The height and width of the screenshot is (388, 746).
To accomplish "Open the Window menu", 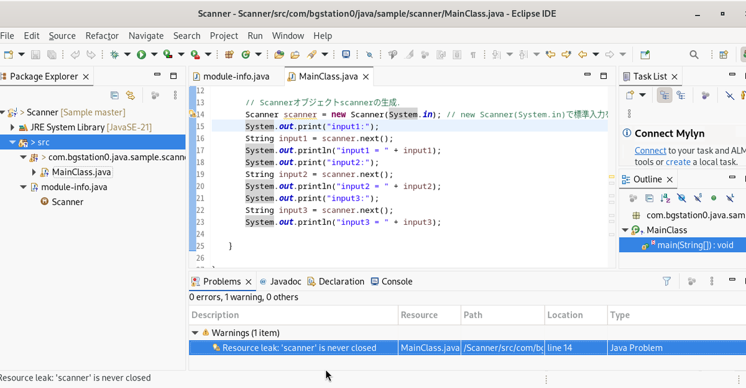I will [288, 35].
